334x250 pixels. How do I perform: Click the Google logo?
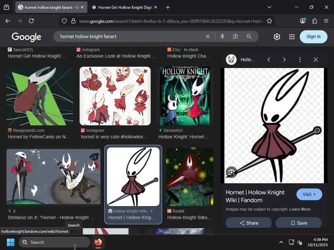tap(26, 37)
